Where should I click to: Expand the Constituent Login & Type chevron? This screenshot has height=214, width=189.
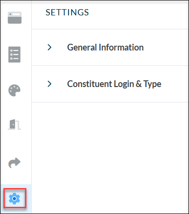point(49,84)
